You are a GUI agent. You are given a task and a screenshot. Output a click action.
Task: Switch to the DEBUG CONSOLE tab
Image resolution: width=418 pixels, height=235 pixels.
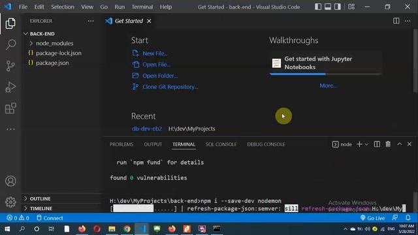click(x=266, y=144)
